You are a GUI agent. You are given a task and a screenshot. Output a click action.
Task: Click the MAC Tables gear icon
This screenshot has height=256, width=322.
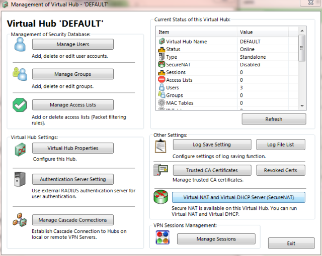coord(162,102)
